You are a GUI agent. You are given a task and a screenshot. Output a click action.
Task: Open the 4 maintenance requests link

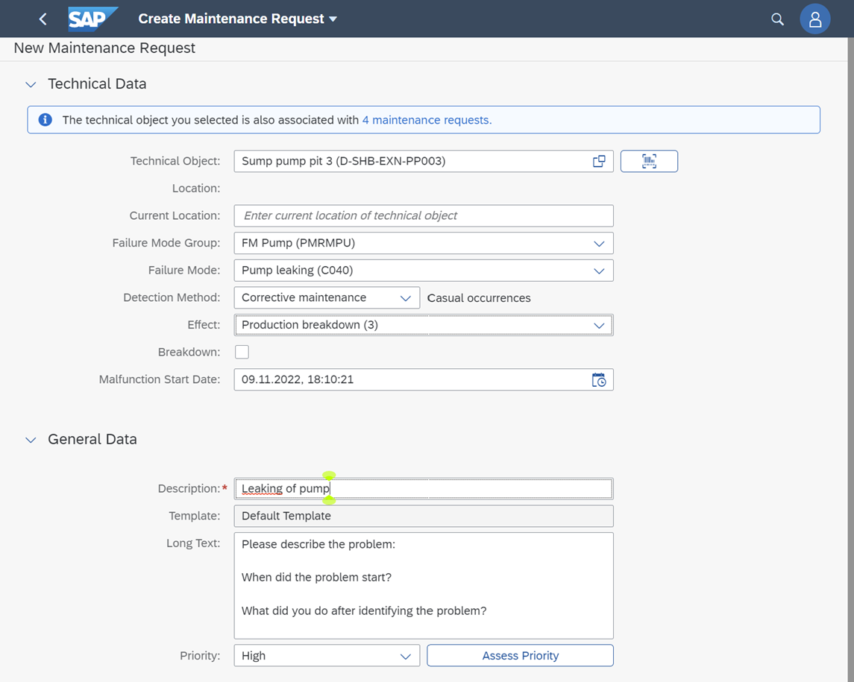(427, 120)
